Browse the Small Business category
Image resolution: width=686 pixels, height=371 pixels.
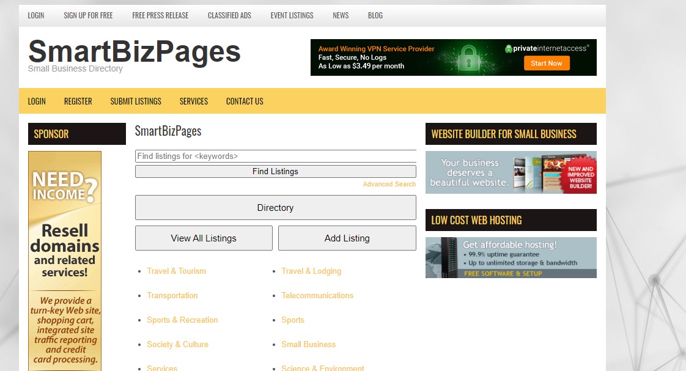click(x=308, y=344)
